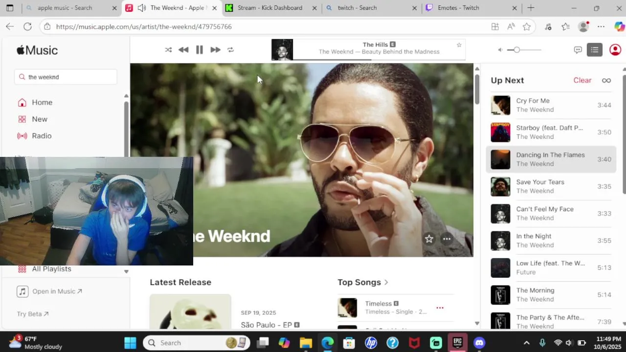The width and height of the screenshot is (626, 352).
Task: Skip forward to next track
Action: tap(215, 50)
